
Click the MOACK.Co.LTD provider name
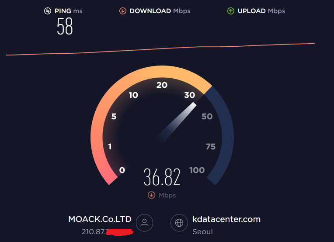[100, 219]
